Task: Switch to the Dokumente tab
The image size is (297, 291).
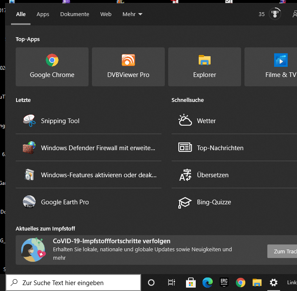Action: [75, 14]
